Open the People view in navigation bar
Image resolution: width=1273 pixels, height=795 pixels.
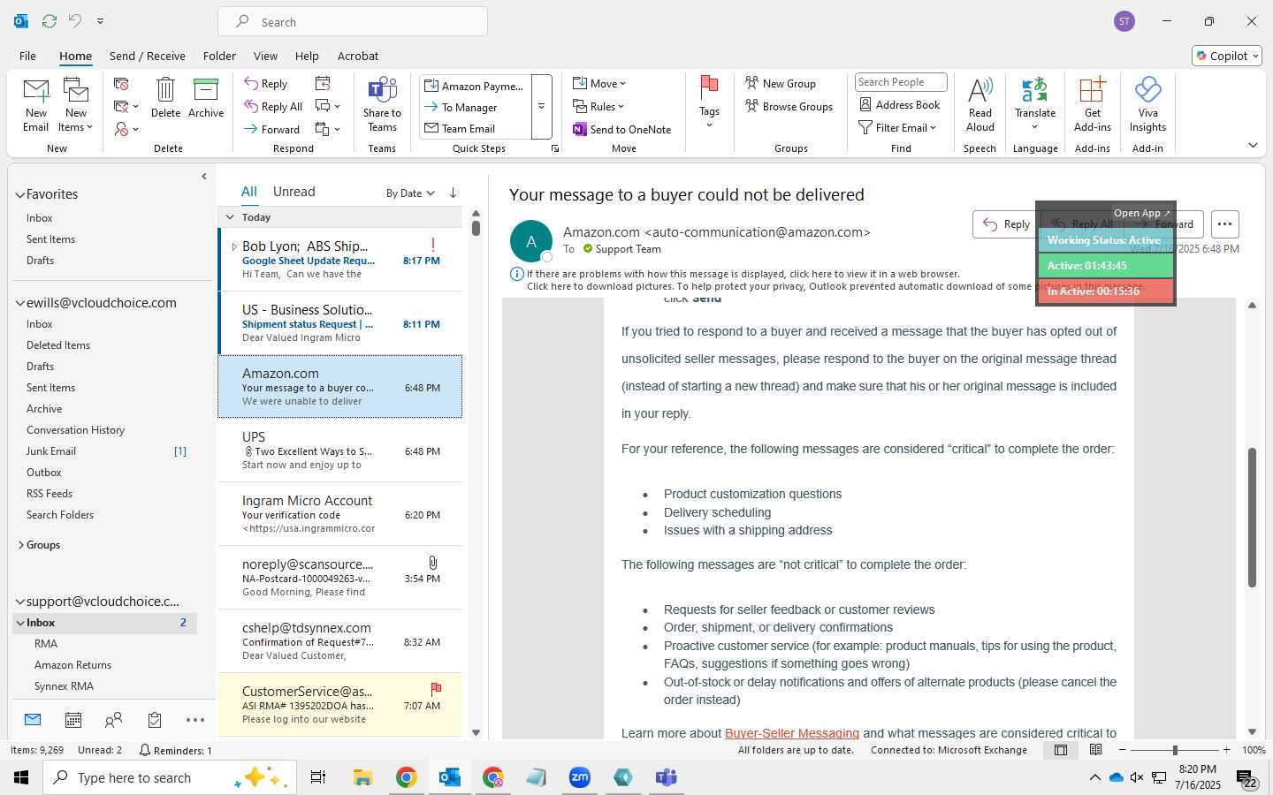pyautogui.click(x=114, y=720)
